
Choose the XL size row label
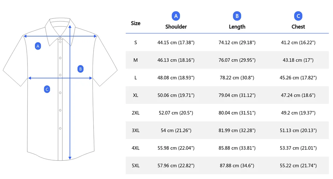click(135, 95)
